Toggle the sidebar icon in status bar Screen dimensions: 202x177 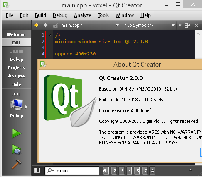pyautogui.click(x=37, y=170)
